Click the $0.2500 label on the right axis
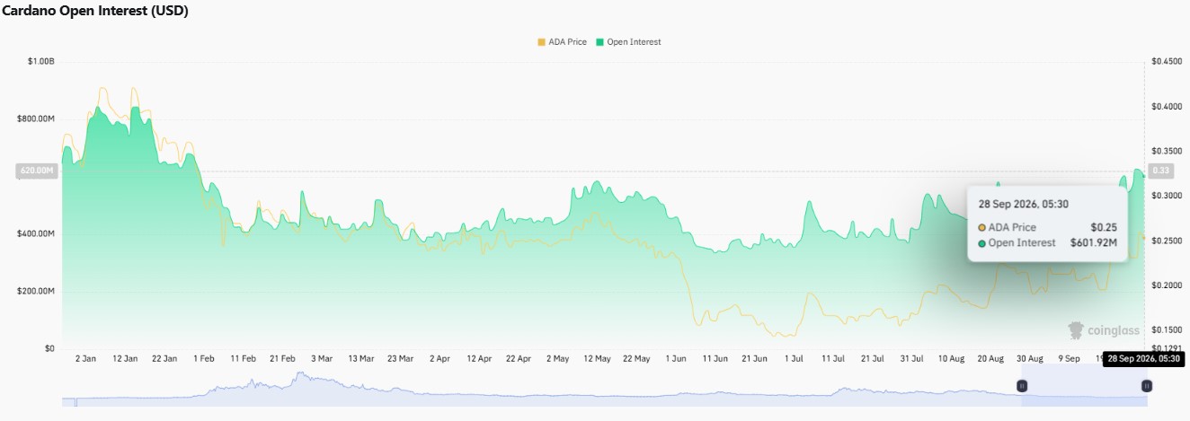This screenshot has height=421, width=1190. (1166, 241)
